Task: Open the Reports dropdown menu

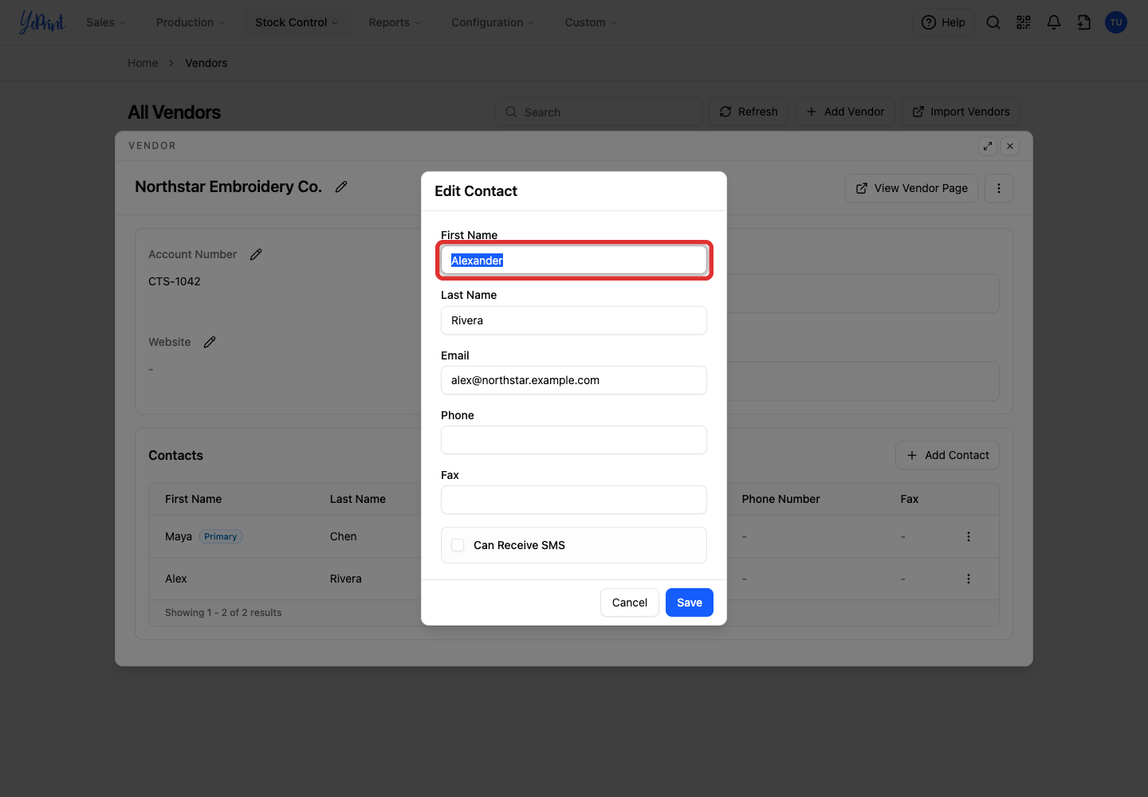Action: click(395, 22)
